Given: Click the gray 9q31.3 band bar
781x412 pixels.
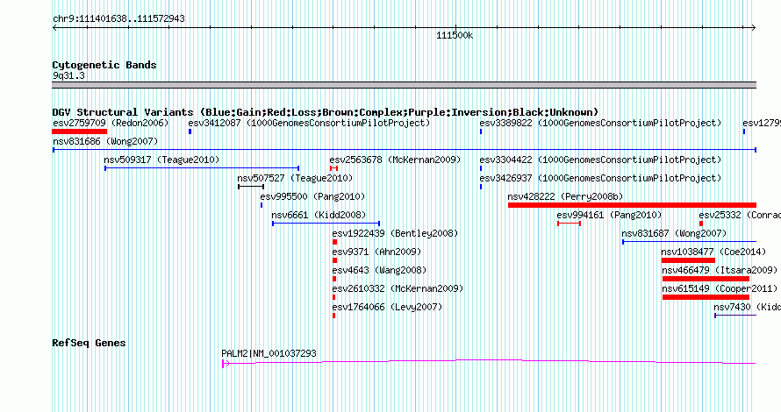Looking at the screenshot, I should [405, 85].
